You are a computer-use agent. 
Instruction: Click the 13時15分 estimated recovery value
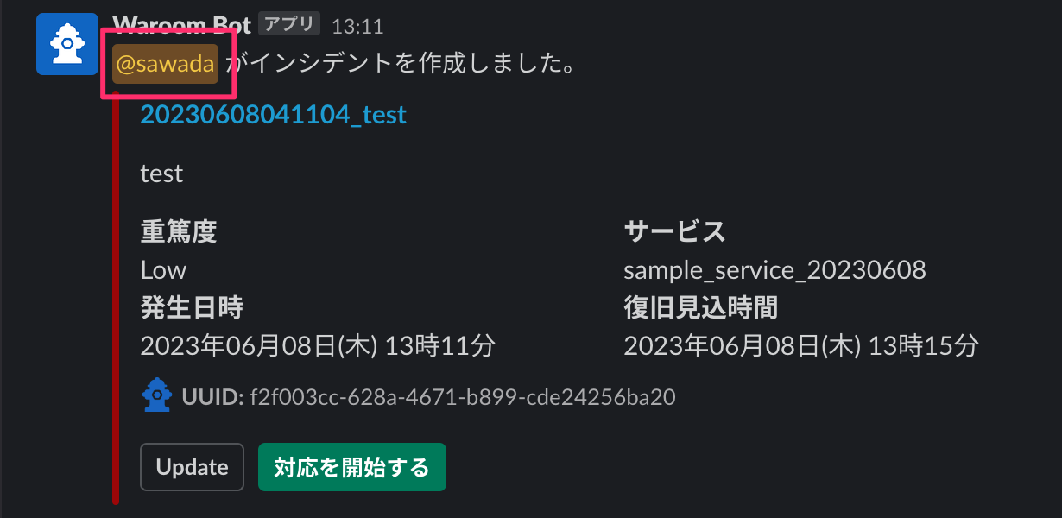[x=923, y=346]
